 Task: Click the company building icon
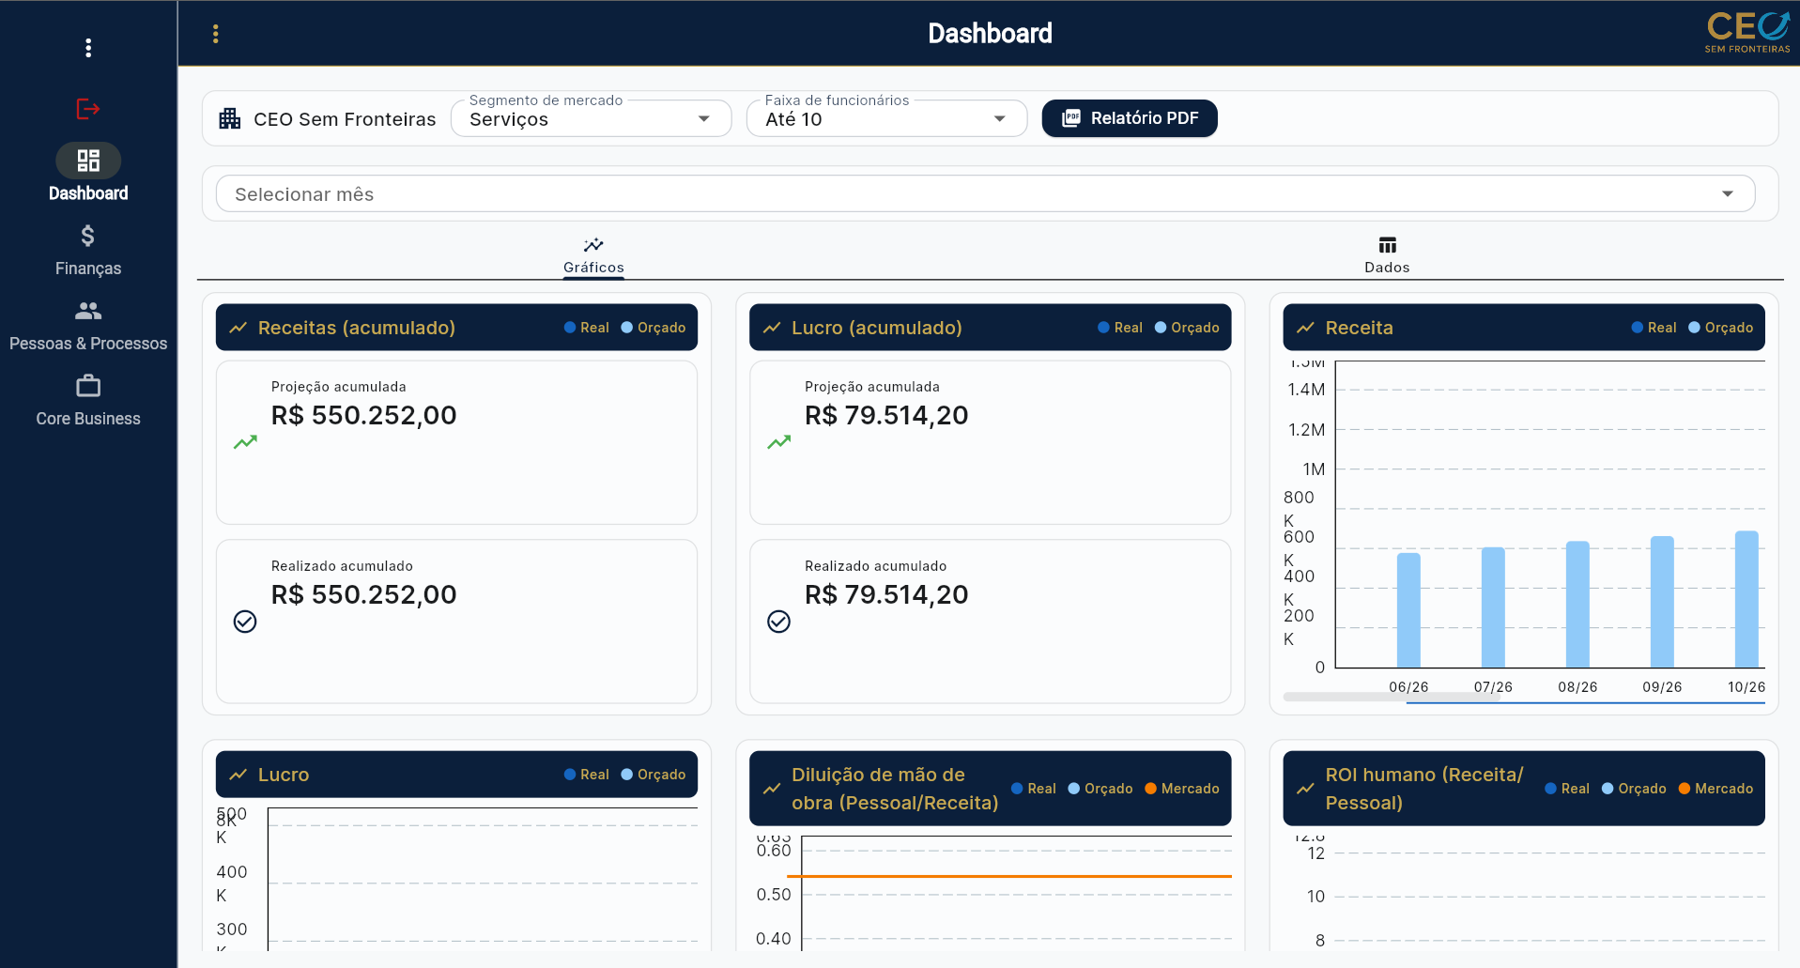(230, 118)
